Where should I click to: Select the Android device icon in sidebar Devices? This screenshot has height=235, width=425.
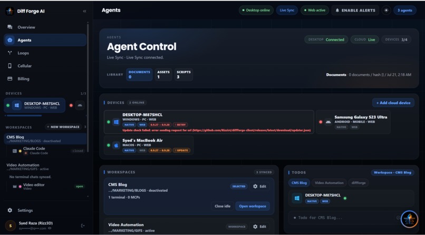pyautogui.click(x=80, y=105)
